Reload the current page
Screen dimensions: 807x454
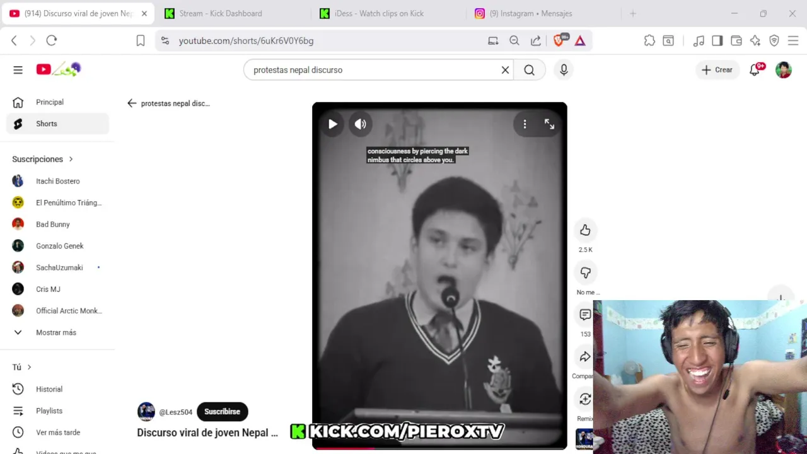point(52,40)
